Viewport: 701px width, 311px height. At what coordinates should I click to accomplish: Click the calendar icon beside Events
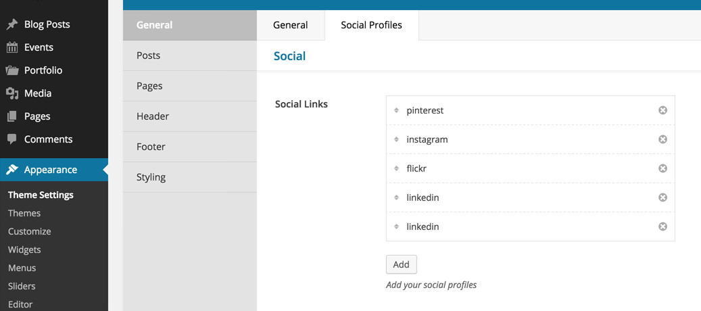click(12, 47)
